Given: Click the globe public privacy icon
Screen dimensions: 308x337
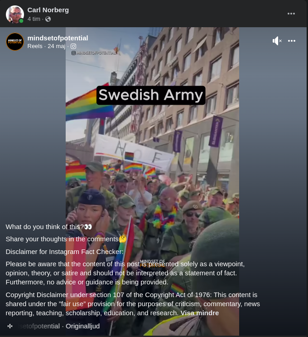Looking at the screenshot, I should (x=48, y=19).
